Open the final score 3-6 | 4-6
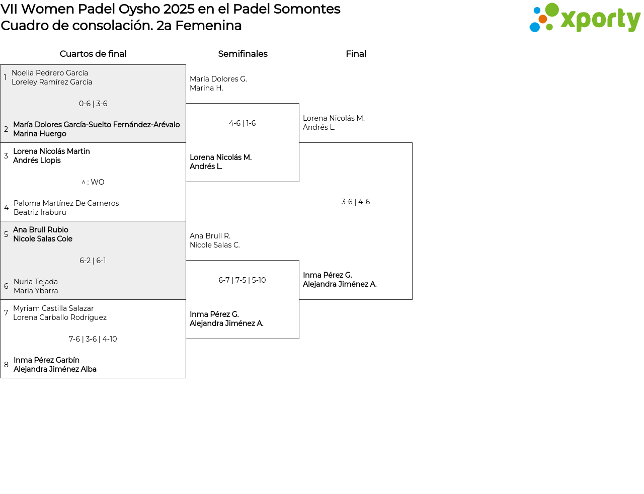 356,202
